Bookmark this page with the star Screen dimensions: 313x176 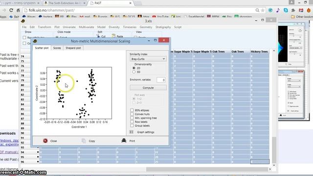click(x=263, y=10)
